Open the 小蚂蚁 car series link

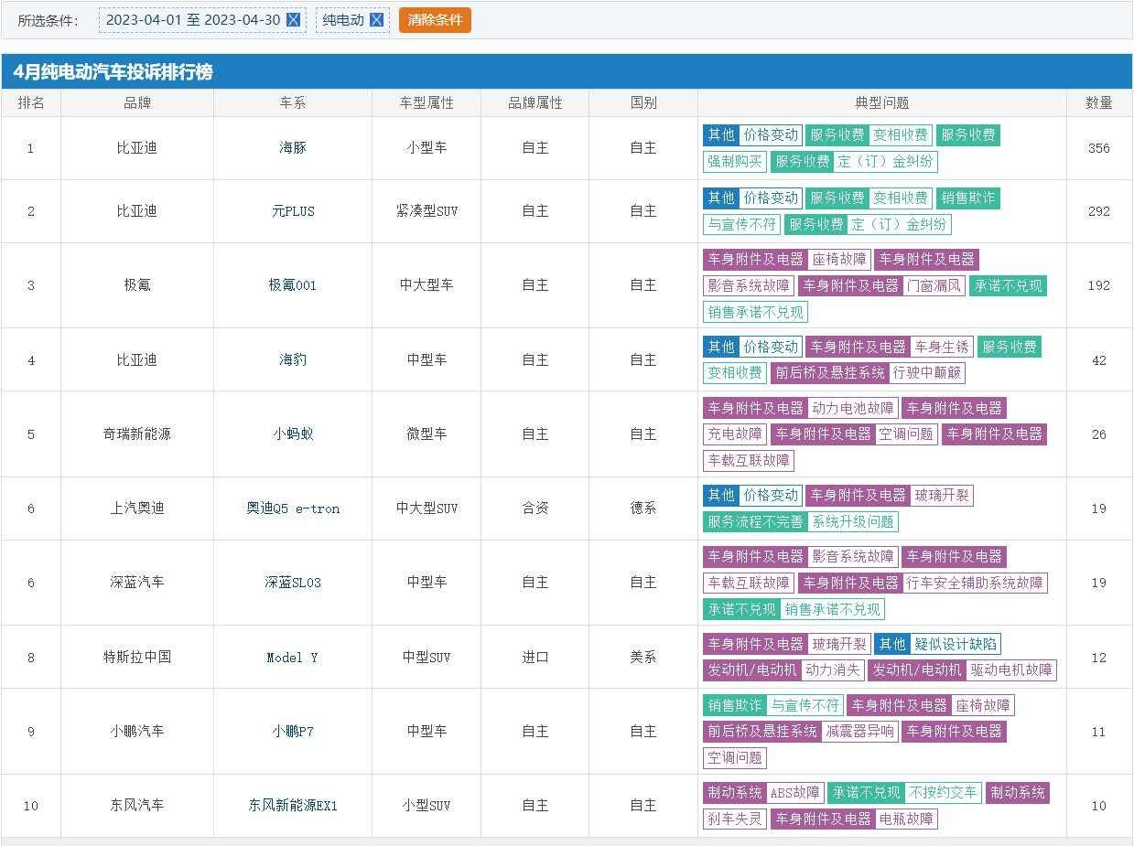click(293, 434)
